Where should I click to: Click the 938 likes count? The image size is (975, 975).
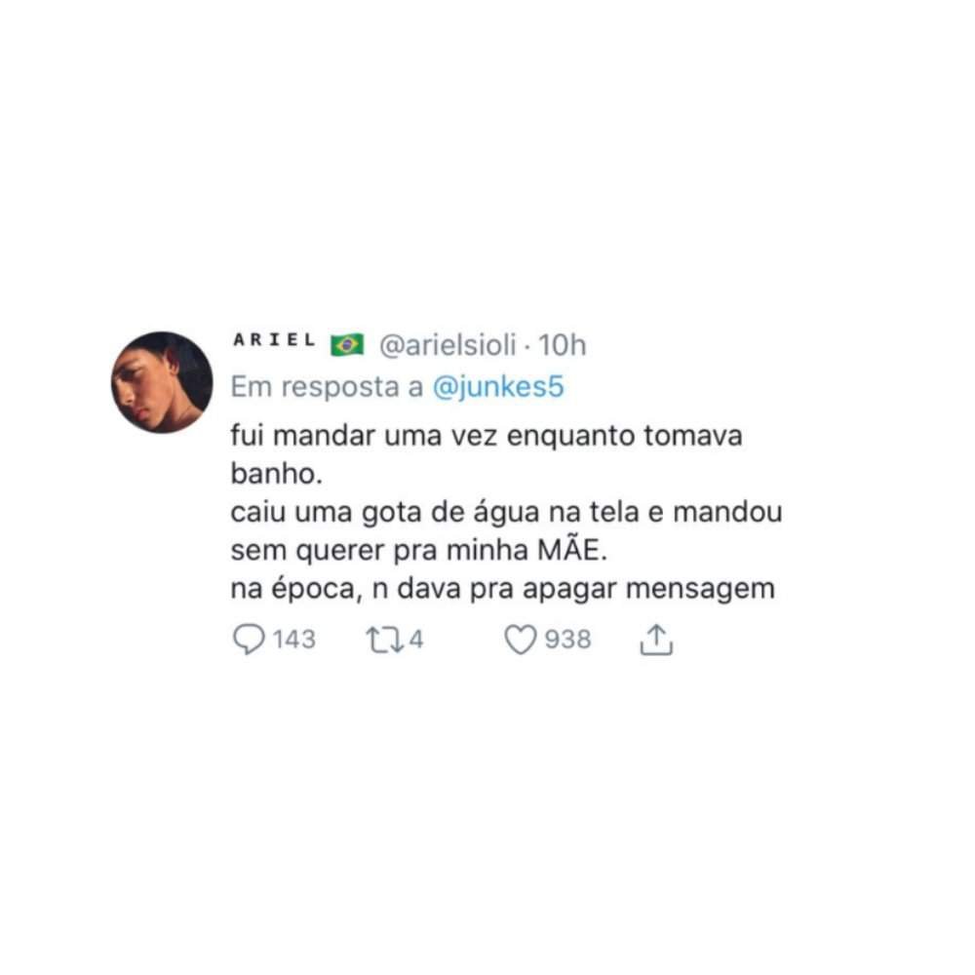567,640
